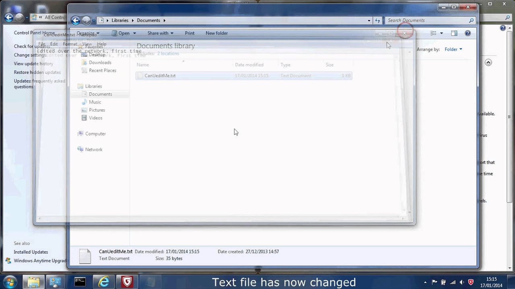Select Videos library in navigation pane

click(95, 118)
